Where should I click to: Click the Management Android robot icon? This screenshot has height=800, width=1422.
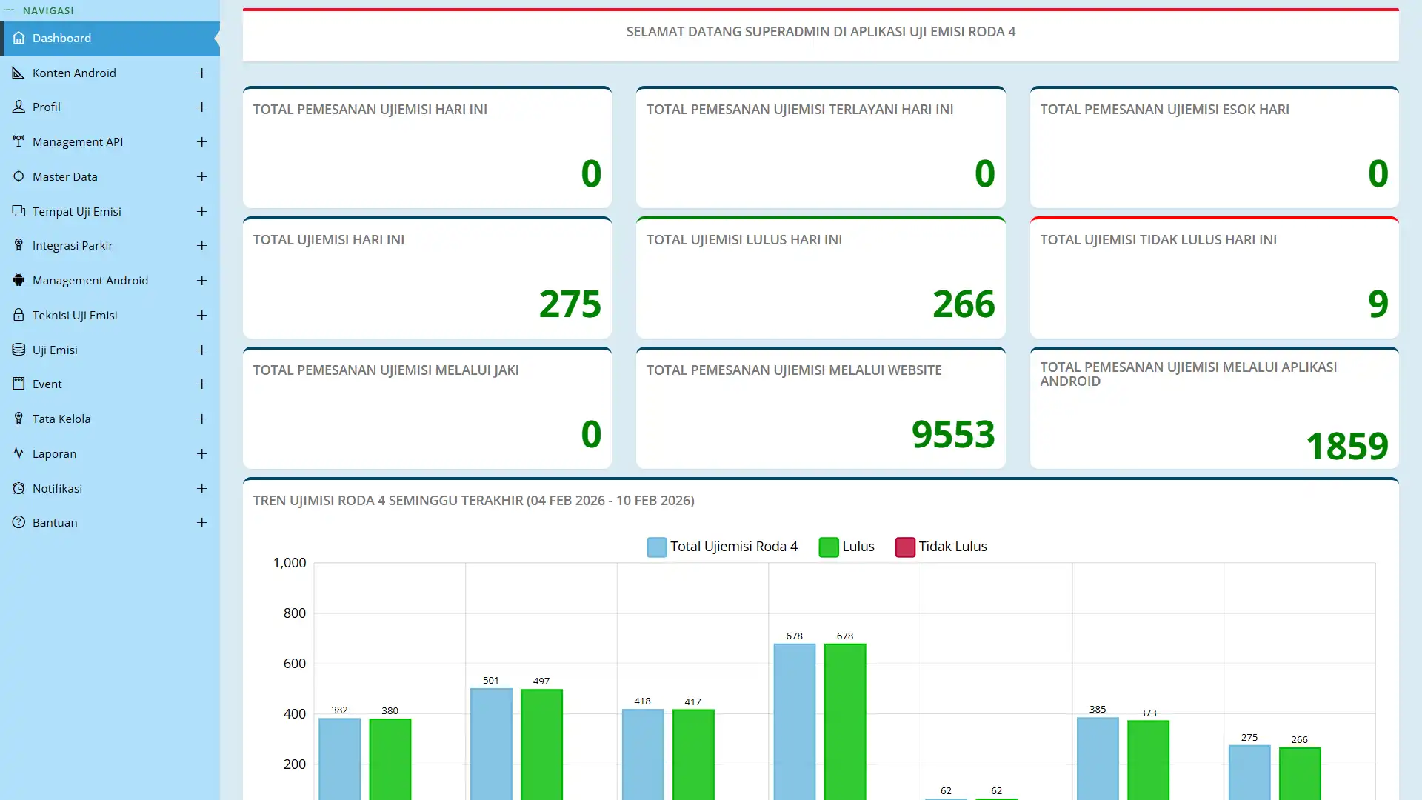(x=19, y=280)
